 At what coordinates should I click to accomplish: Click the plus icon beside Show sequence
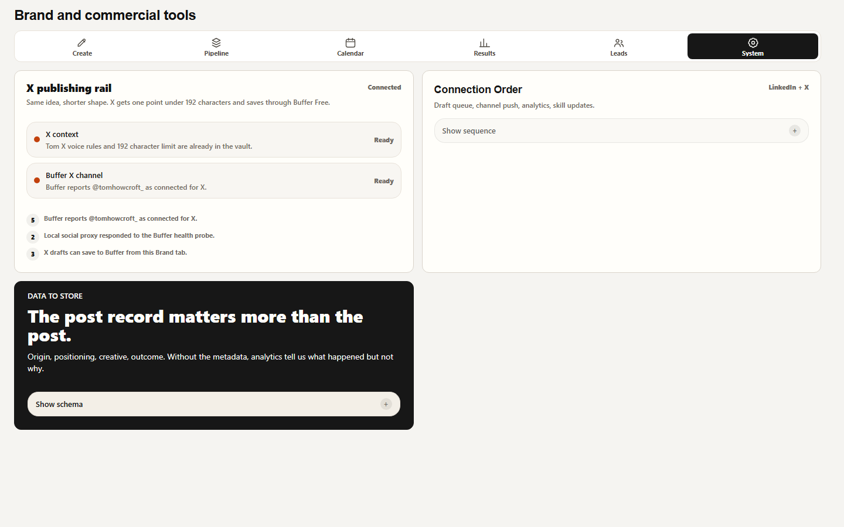pyautogui.click(x=795, y=131)
